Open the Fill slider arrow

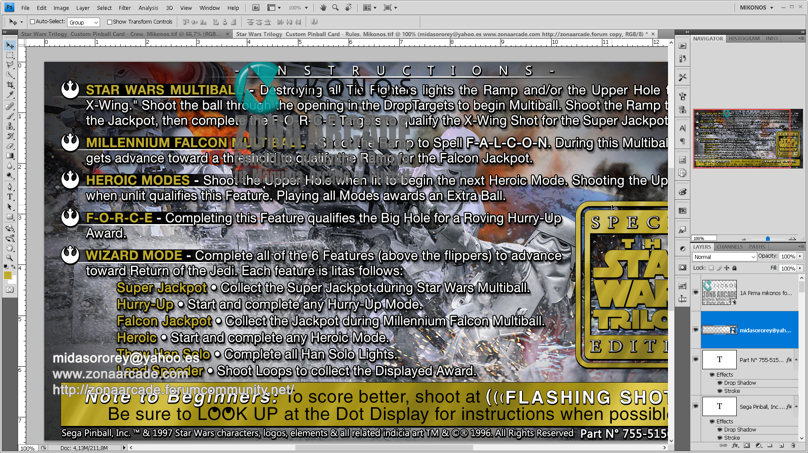pyautogui.click(x=800, y=268)
